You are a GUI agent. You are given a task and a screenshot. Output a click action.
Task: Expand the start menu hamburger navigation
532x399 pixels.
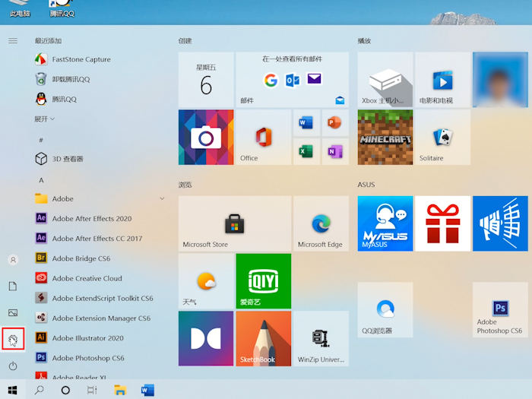click(13, 40)
